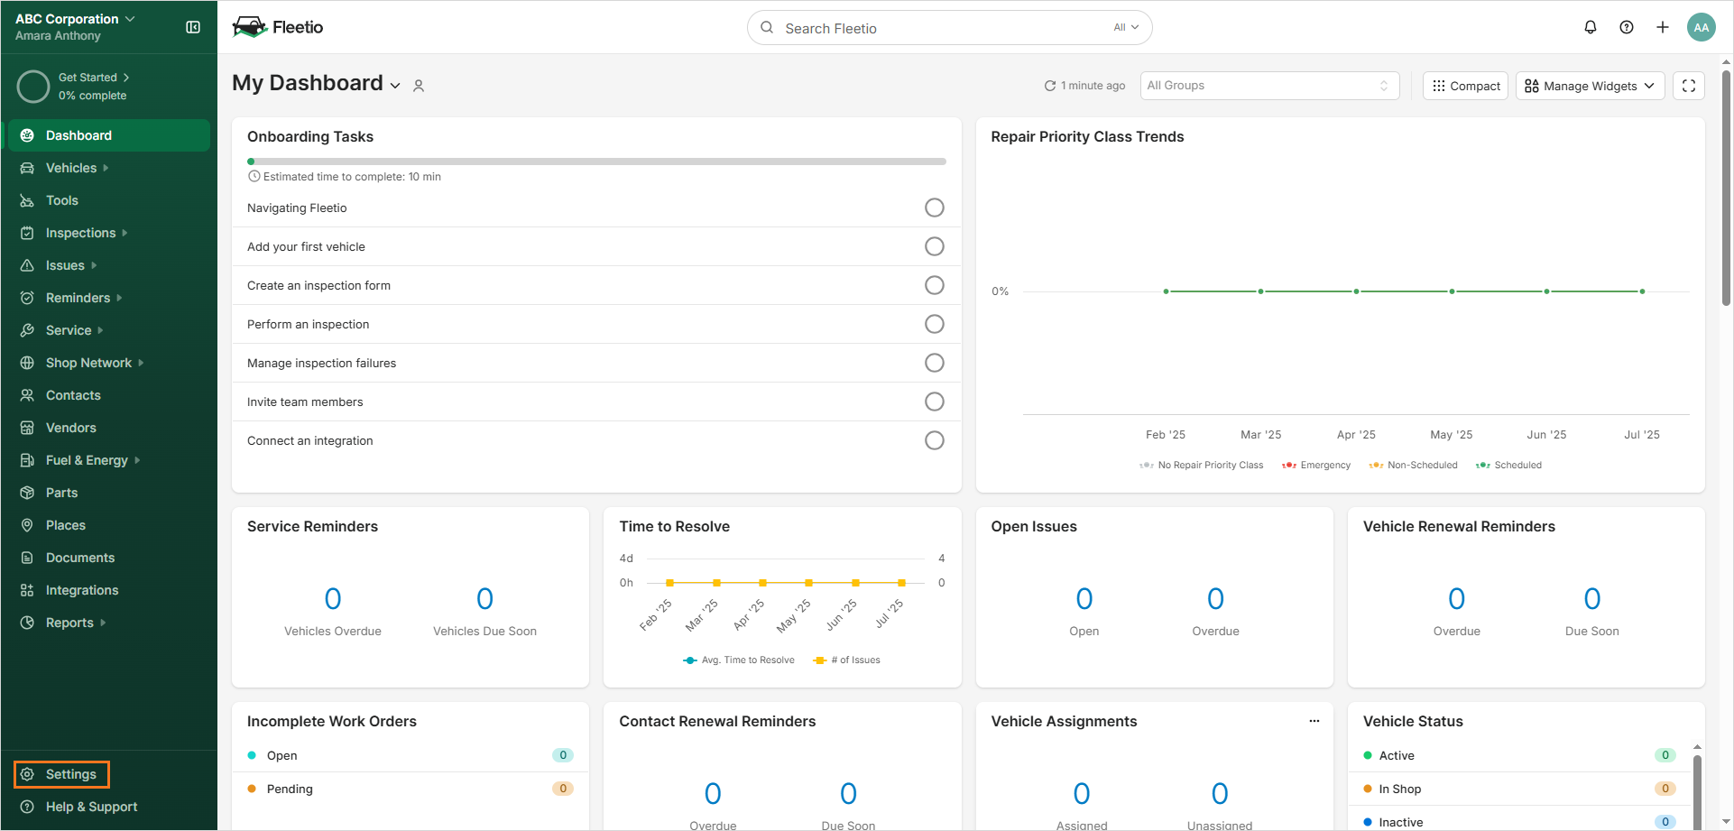Image resolution: width=1734 pixels, height=831 pixels.
Task: Select Settings in the sidebar
Action: tap(70, 774)
